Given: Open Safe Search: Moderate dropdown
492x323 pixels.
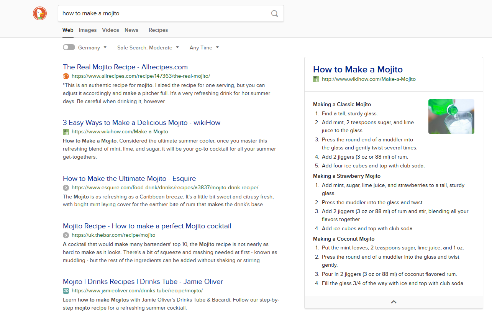Looking at the screenshot, I should (x=148, y=48).
